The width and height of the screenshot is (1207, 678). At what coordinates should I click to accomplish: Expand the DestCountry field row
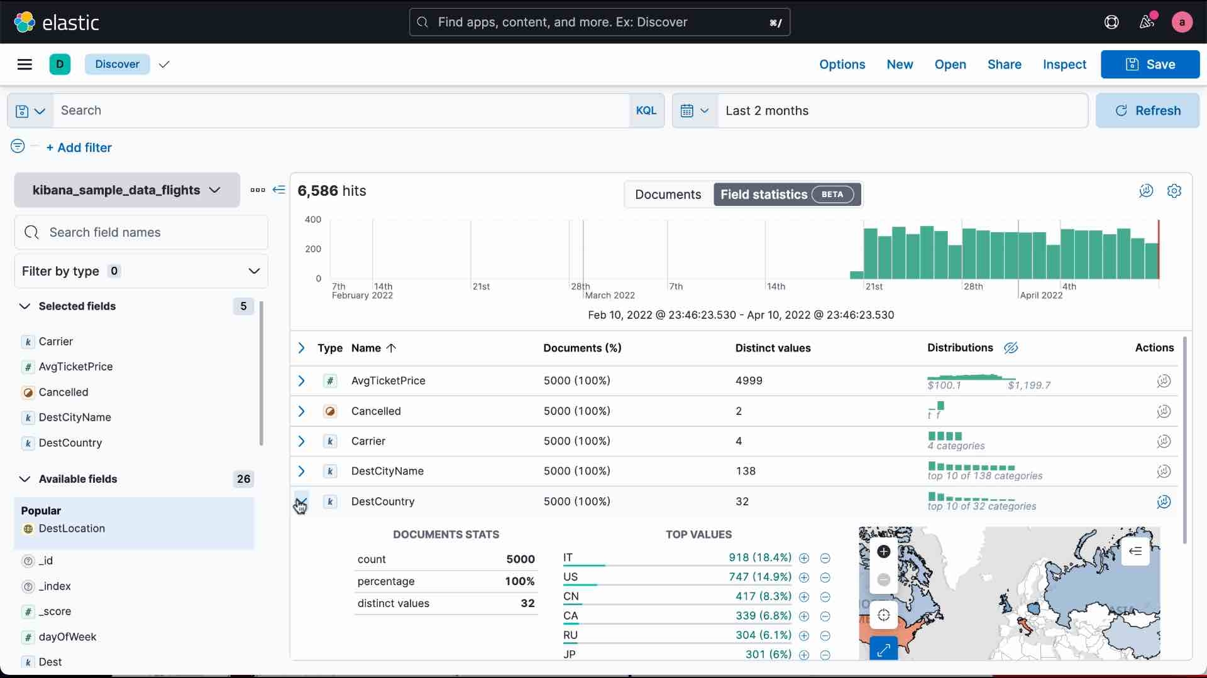coord(301,501)
